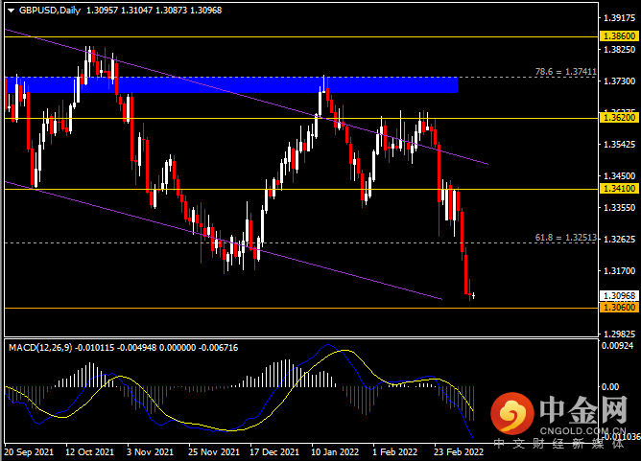Open the chart menu triangle beside GBPUSD
Screen dimensions: 641x461
[x=12, y=11]
